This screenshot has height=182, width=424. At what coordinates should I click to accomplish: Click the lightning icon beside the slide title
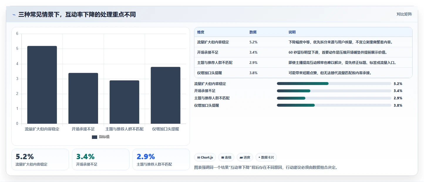tap(14, 15)
